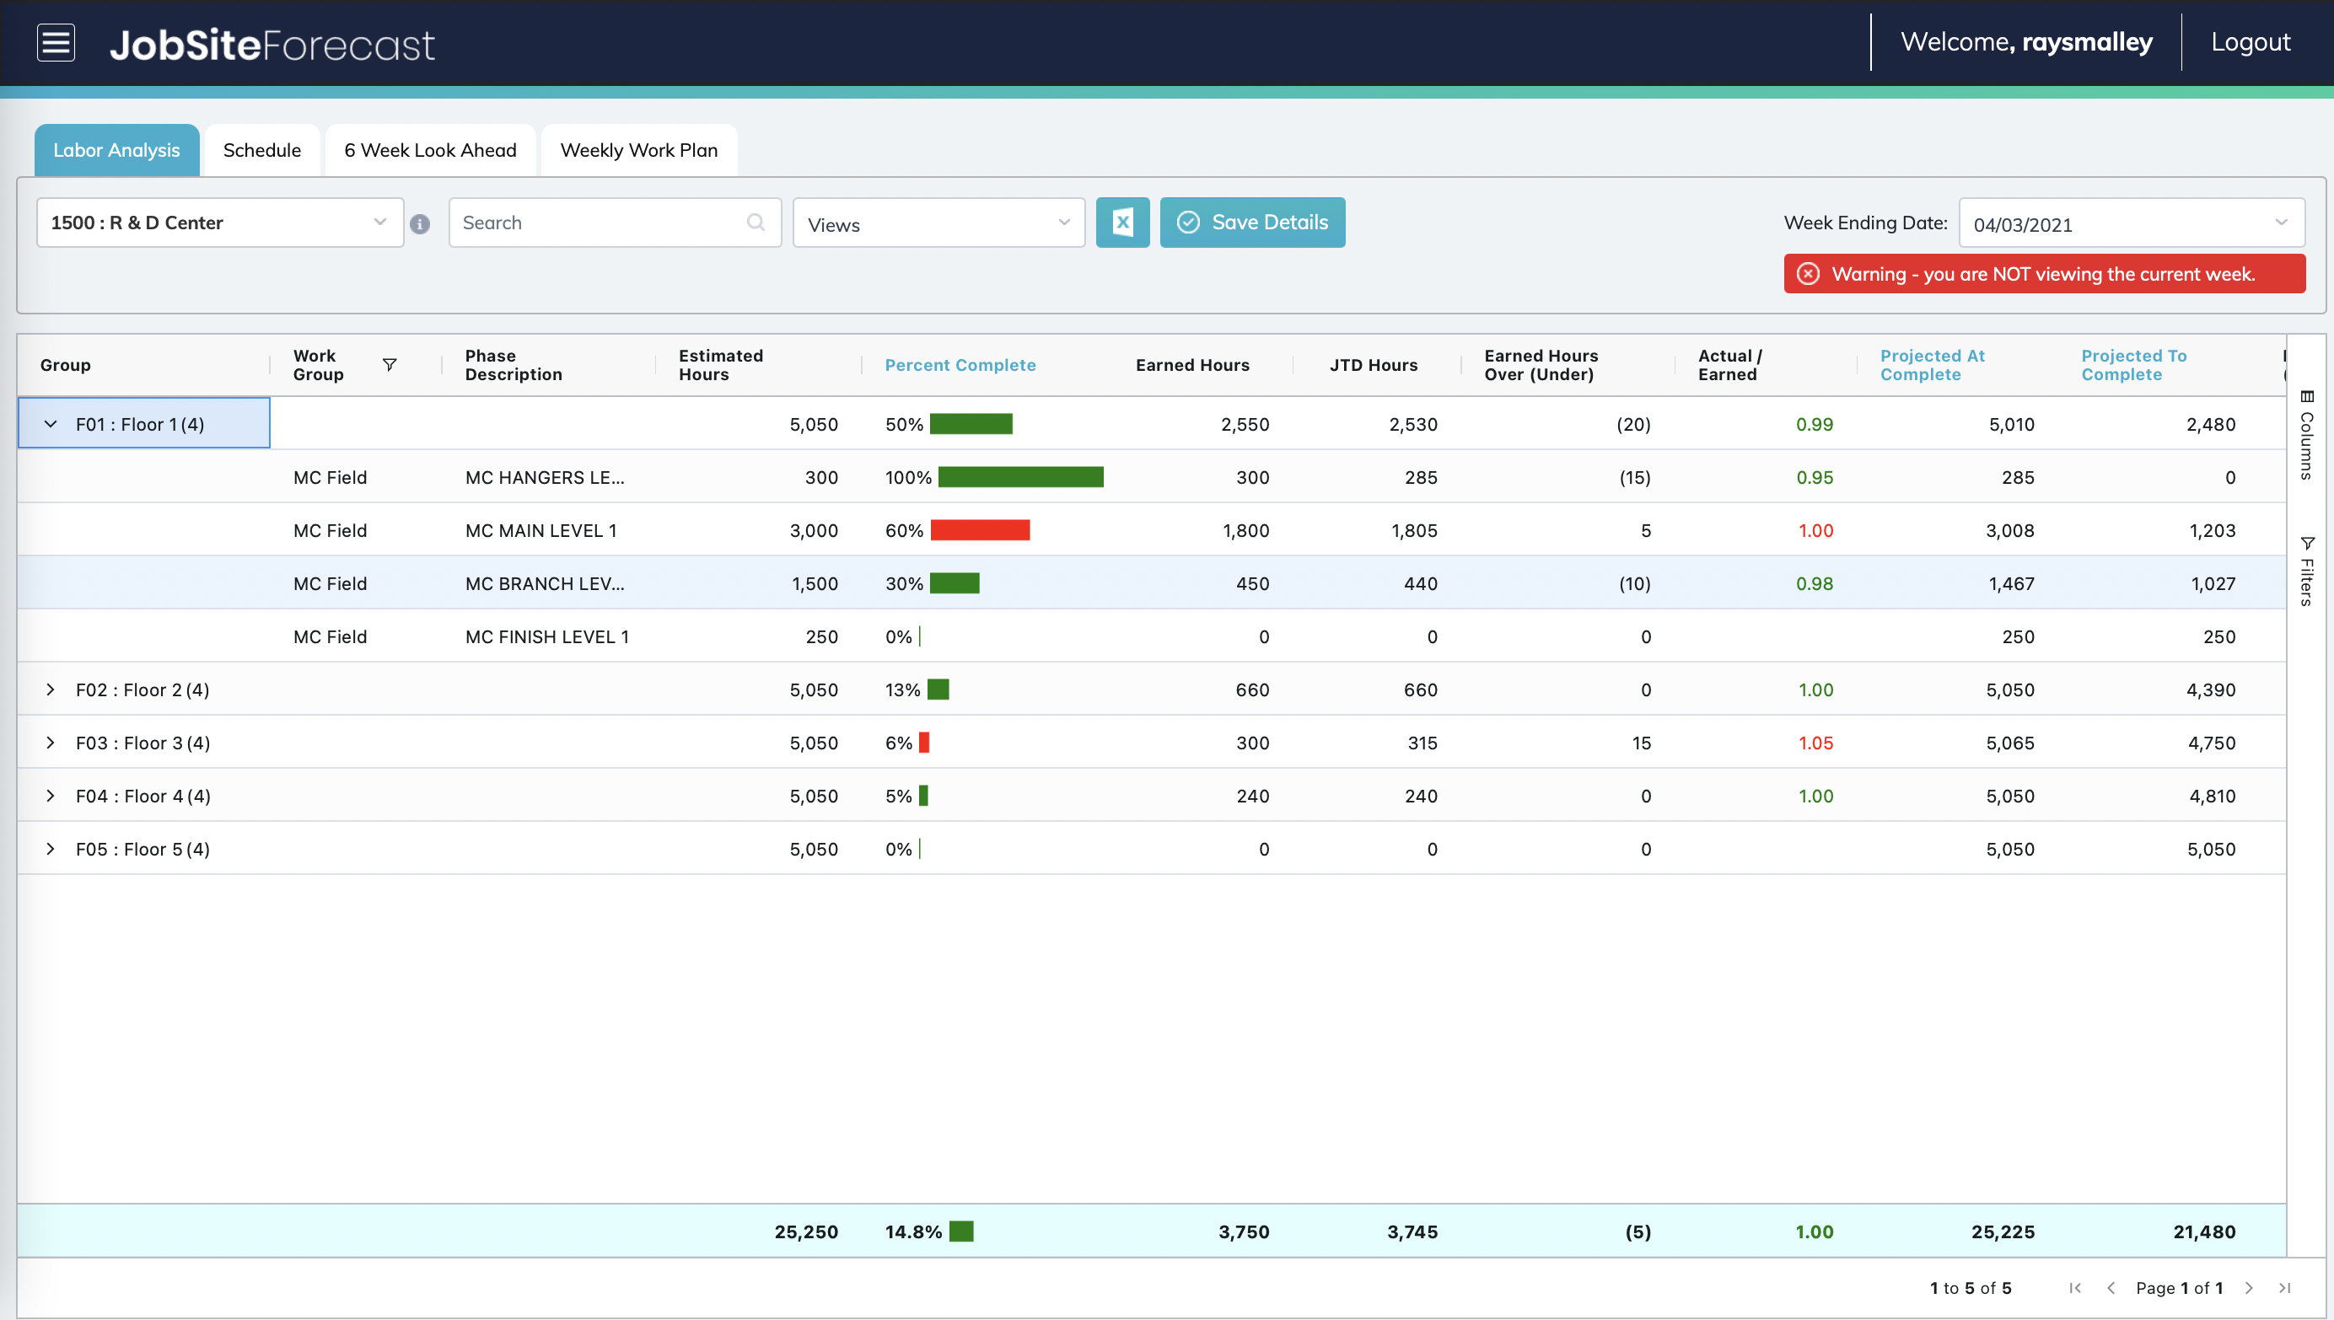
Task: Open Week Ending Date dropdown
Action: coord(2131,224)
